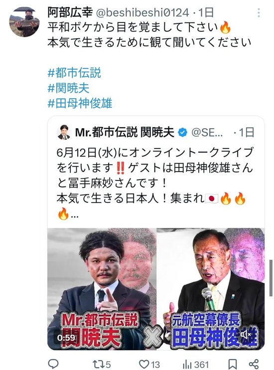Bookmark this post
The image size is (274, 370).
233,364
